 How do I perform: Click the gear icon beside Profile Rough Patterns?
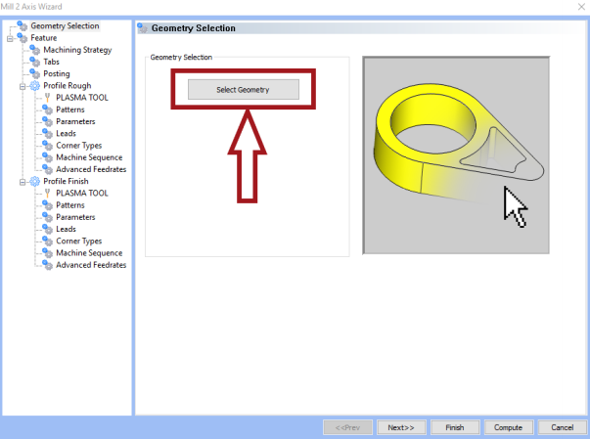pos(47,110)
